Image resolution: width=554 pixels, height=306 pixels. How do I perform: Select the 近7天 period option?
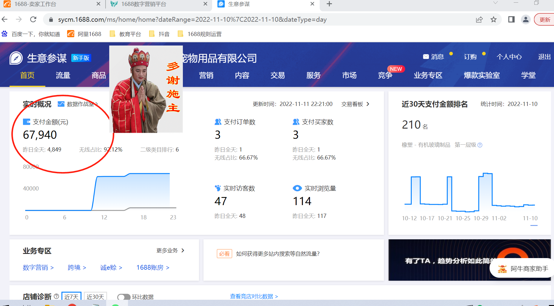tap(71, 296)
